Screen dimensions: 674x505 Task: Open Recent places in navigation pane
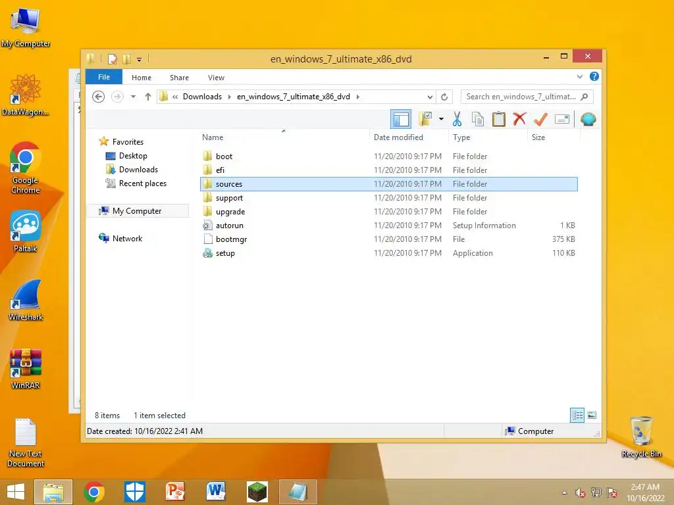point(142,183)
